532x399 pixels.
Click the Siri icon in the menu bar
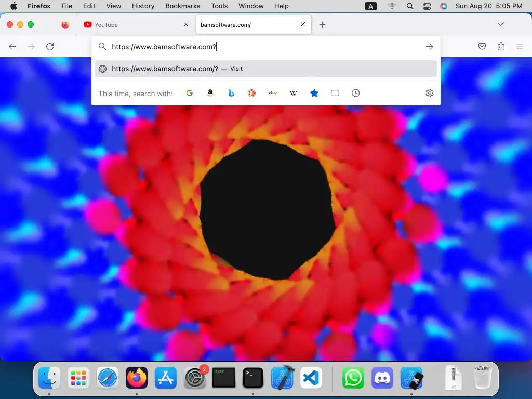(x=444, y=6)
